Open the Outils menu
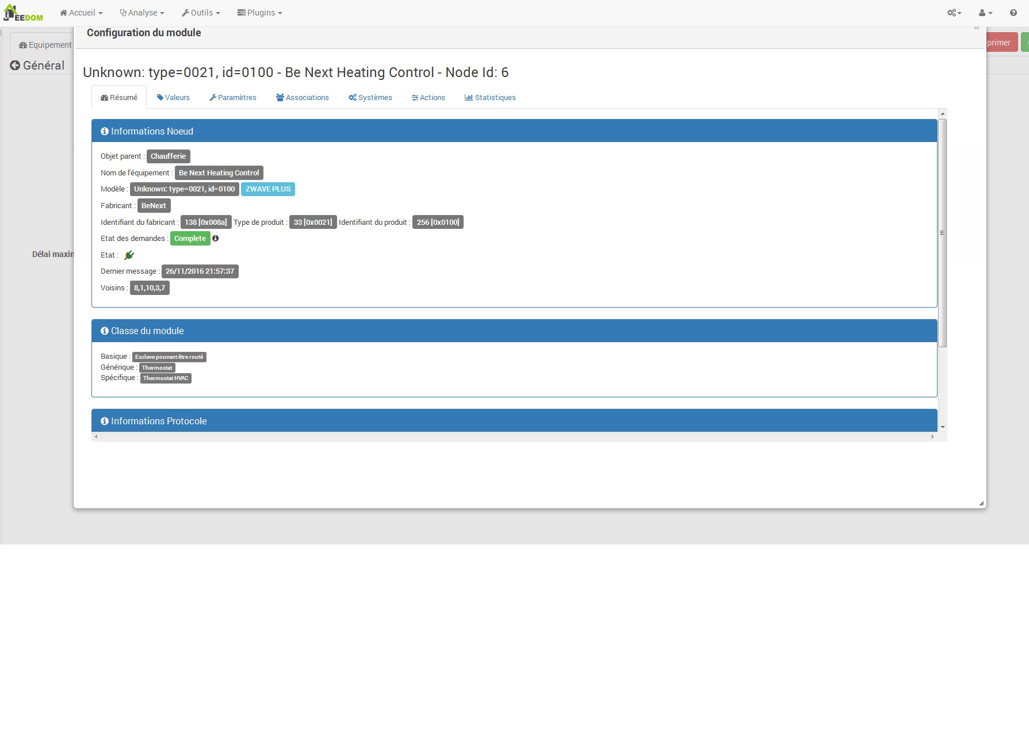The width and height of the screenshot is (1029, 736). [201, 13]
